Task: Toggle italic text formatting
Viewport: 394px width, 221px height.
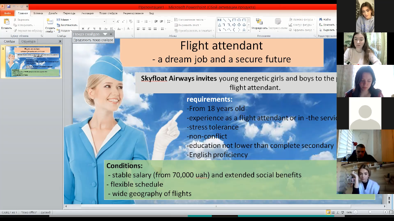Action: 89,28
